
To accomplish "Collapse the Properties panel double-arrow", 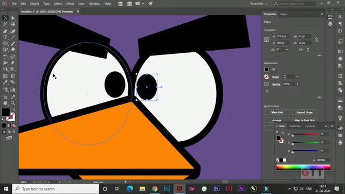I will pos(322,14).
